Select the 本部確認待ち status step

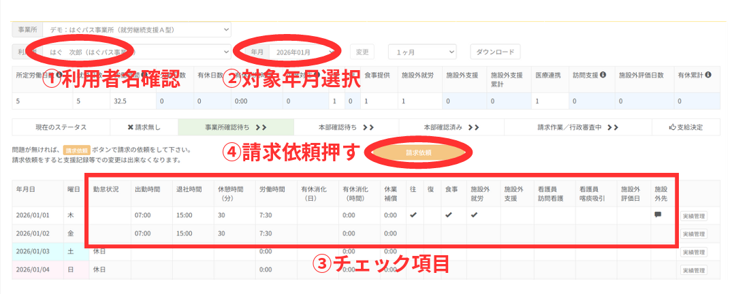click(347, 127)
